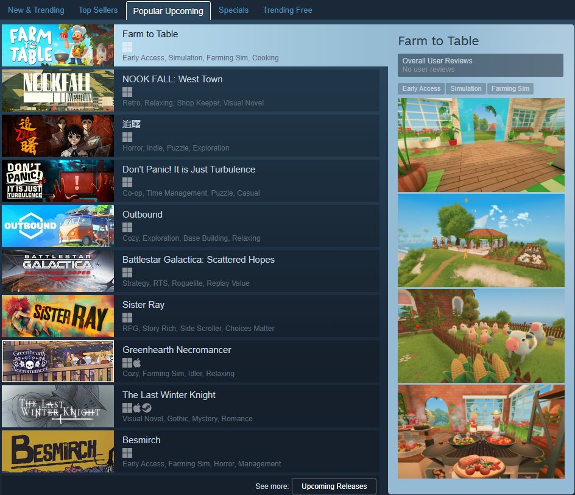Click the Apple macOS icon under The Last Winter Knight
575x495 pixels.
[x=137, y=408]
